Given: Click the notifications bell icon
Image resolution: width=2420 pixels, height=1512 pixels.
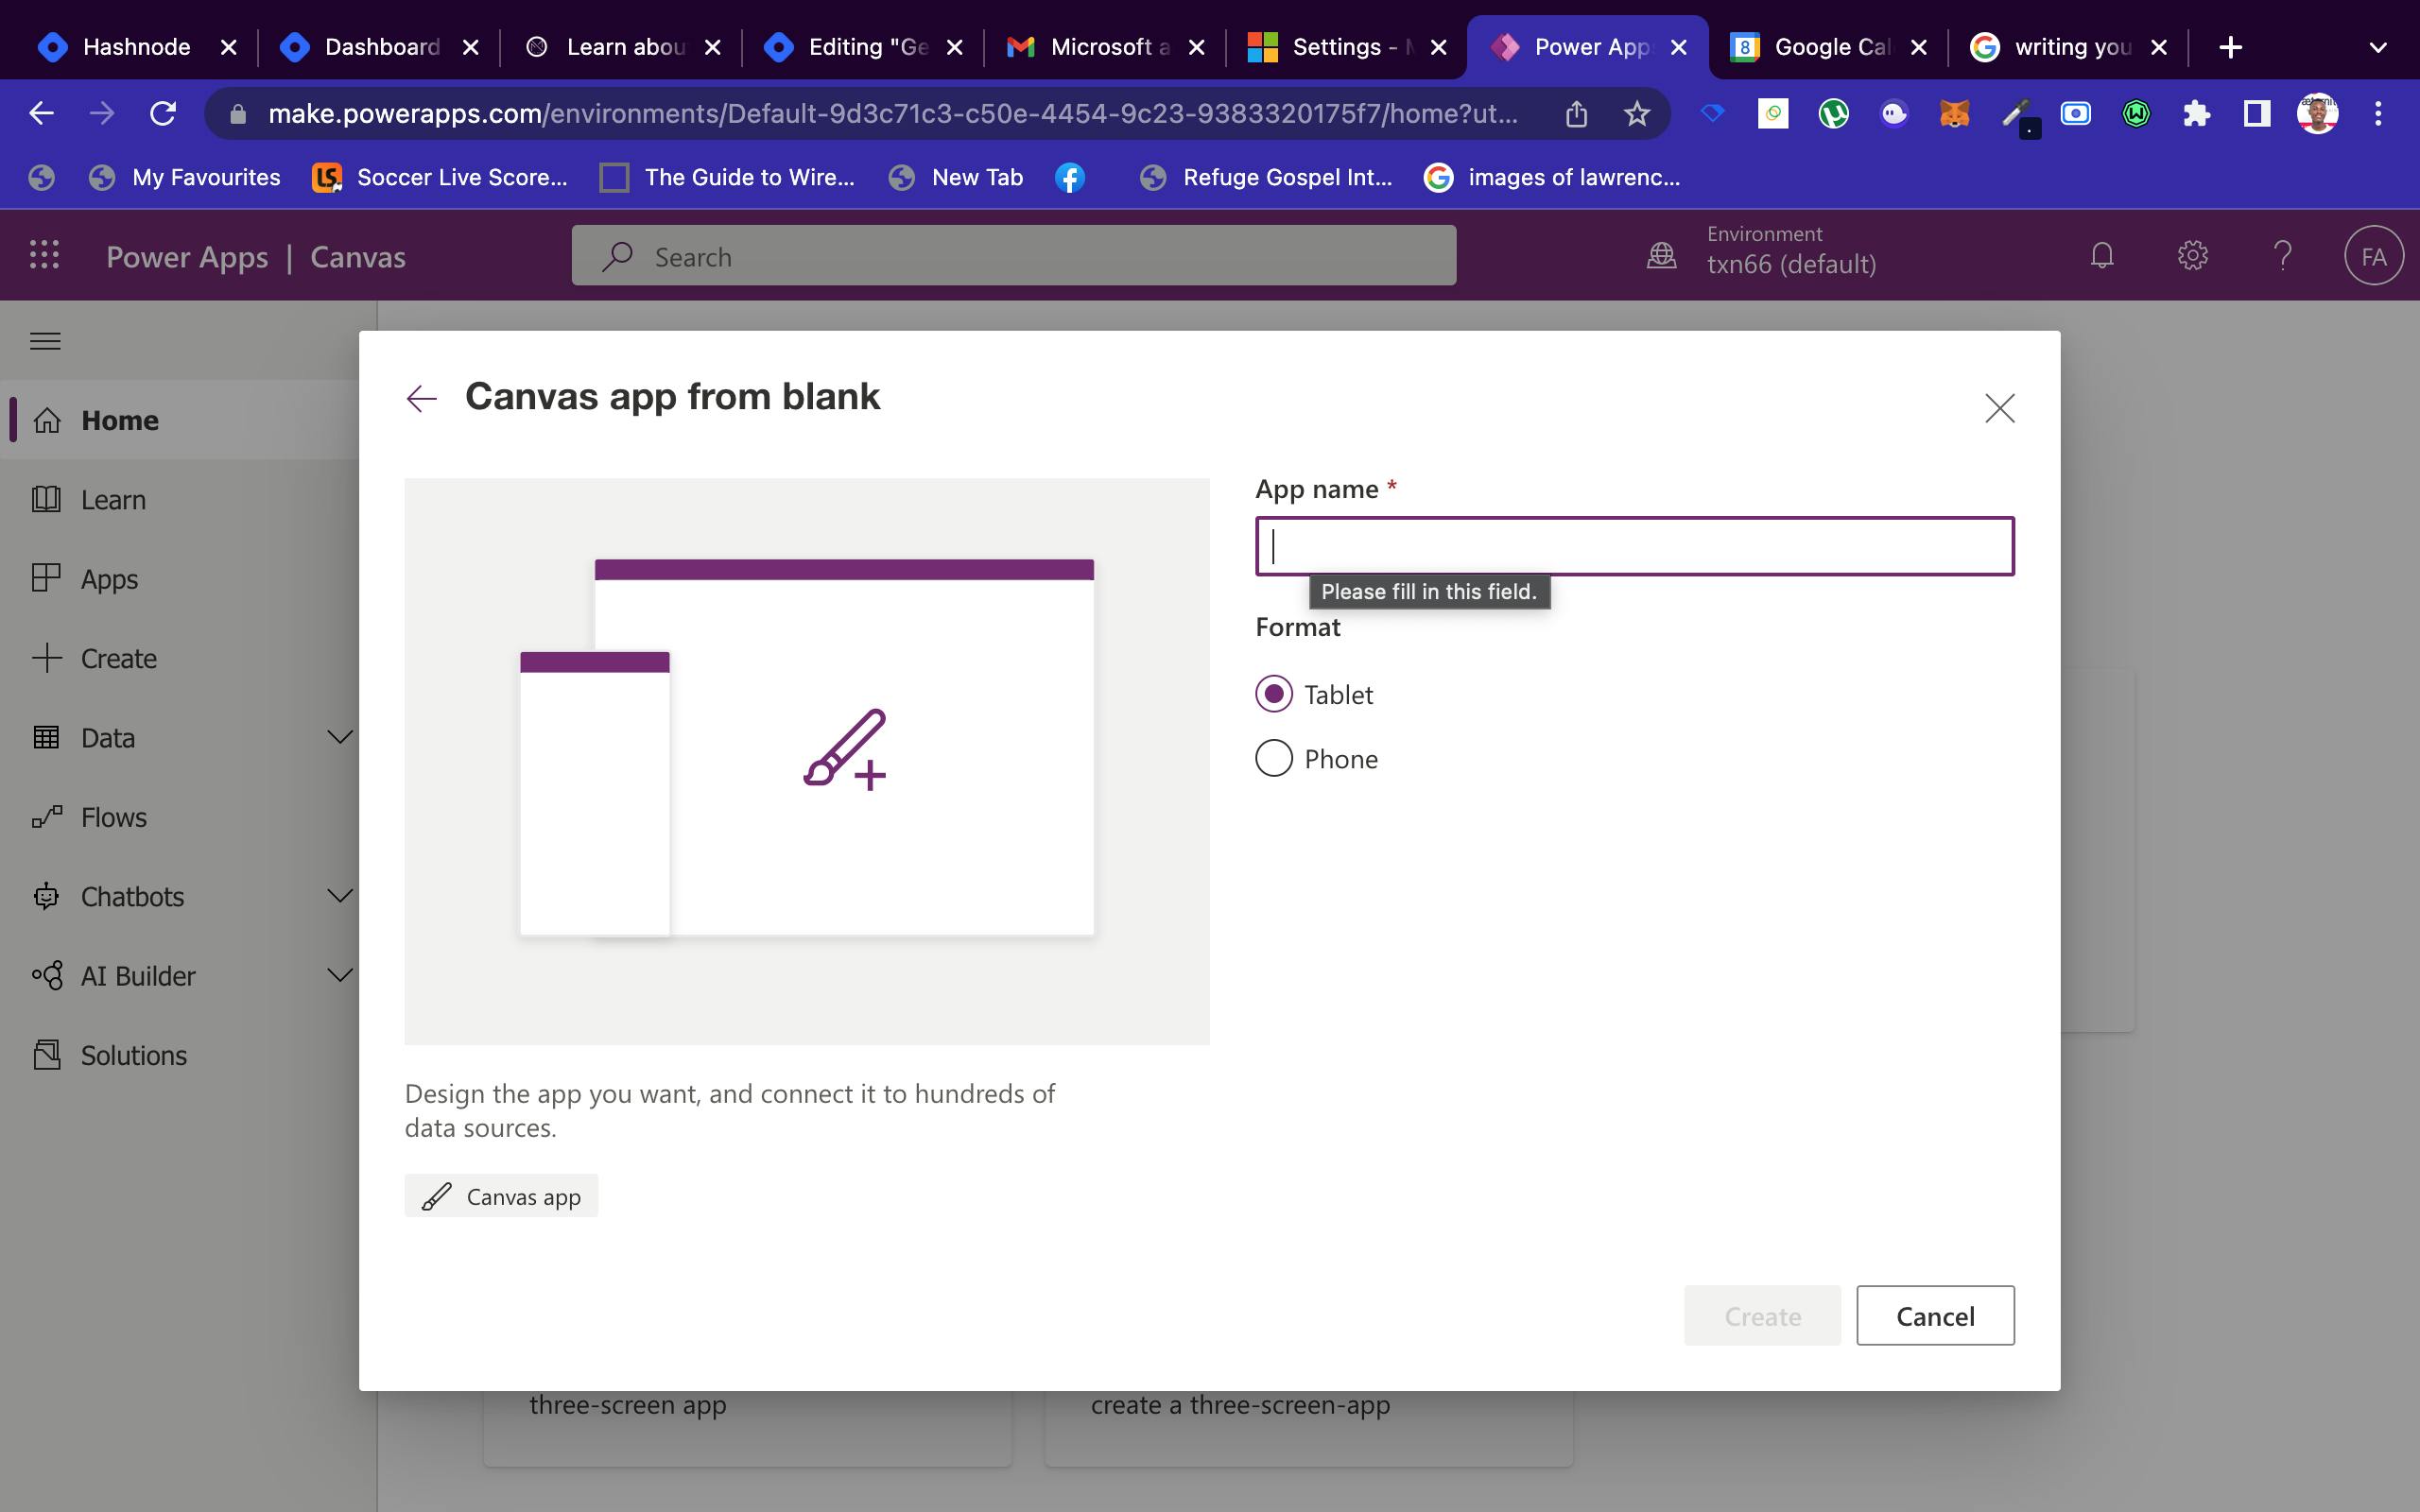Looking at the screenshot, I should pyautogui.click(x=2101, y=254).
